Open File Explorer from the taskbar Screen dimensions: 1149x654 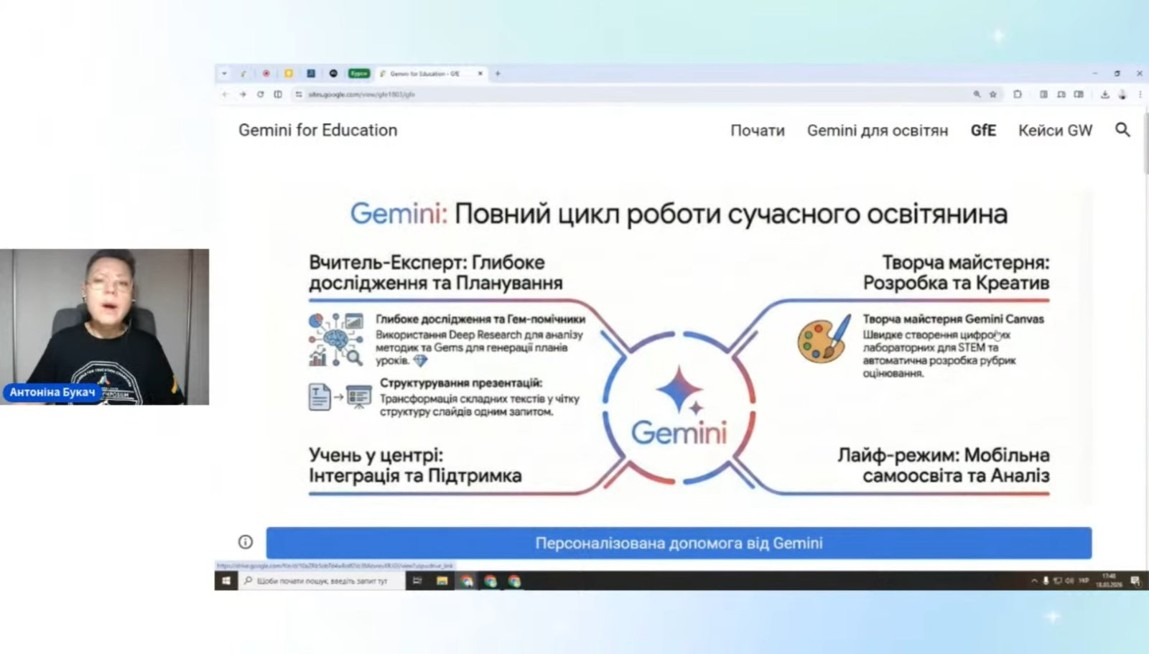click(442, 581)
